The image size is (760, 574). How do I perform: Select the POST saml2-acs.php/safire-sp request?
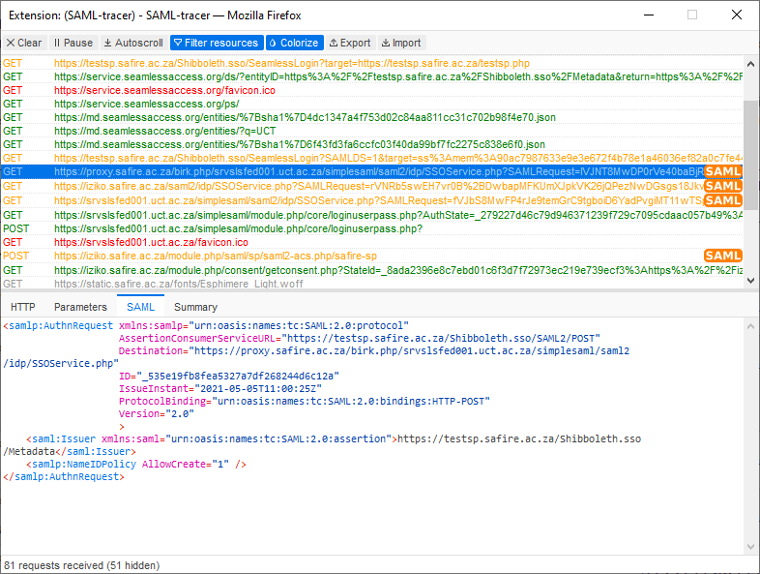(371, 256)
